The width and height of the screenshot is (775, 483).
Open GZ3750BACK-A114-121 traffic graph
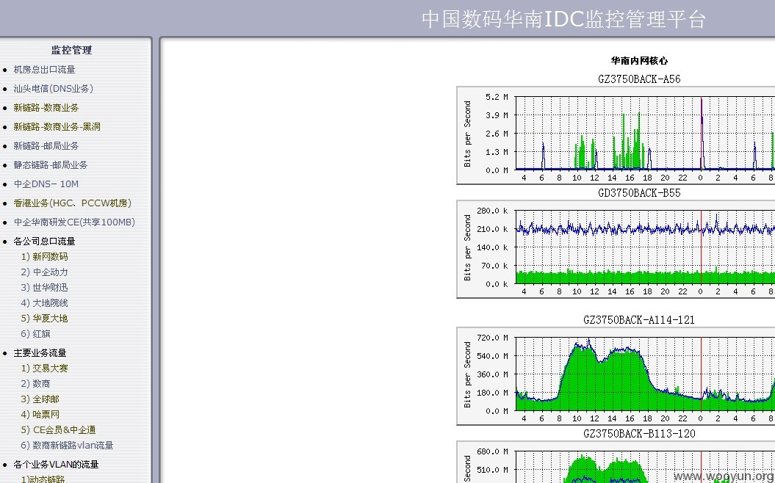pos(616,376)
